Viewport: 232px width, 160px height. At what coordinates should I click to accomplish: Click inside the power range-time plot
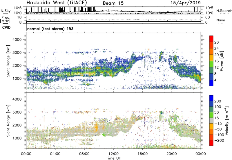coord(113,61)
